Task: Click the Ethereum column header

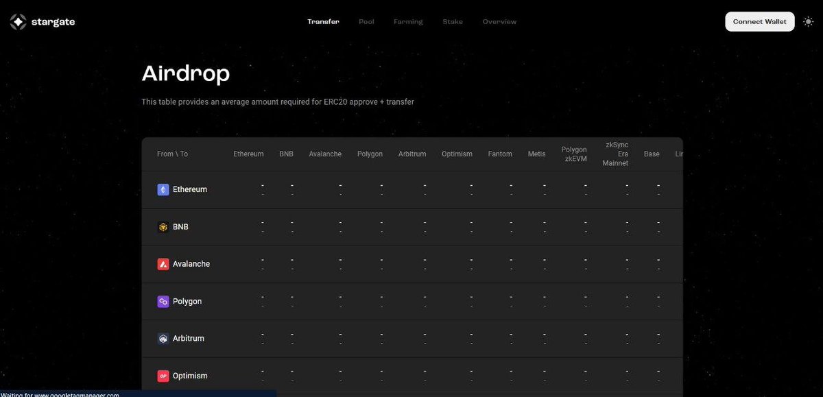Action: pyautogui.click(x=248, y=154)
